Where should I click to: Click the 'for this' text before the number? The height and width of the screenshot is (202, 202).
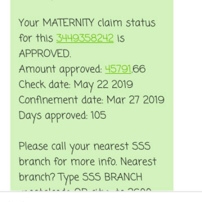(x=36, y=38)
